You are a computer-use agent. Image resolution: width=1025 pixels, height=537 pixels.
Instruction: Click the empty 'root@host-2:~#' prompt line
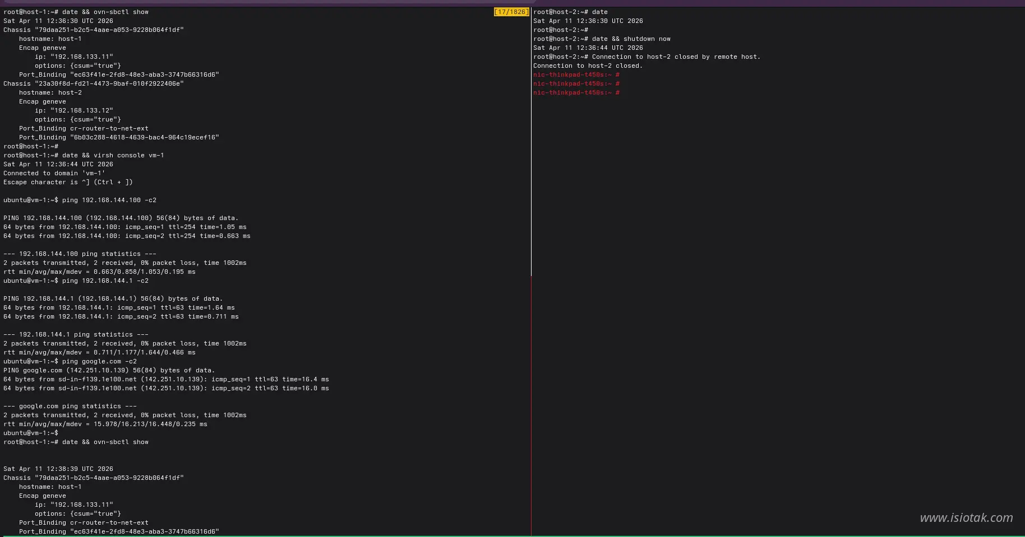click(561, 30)
